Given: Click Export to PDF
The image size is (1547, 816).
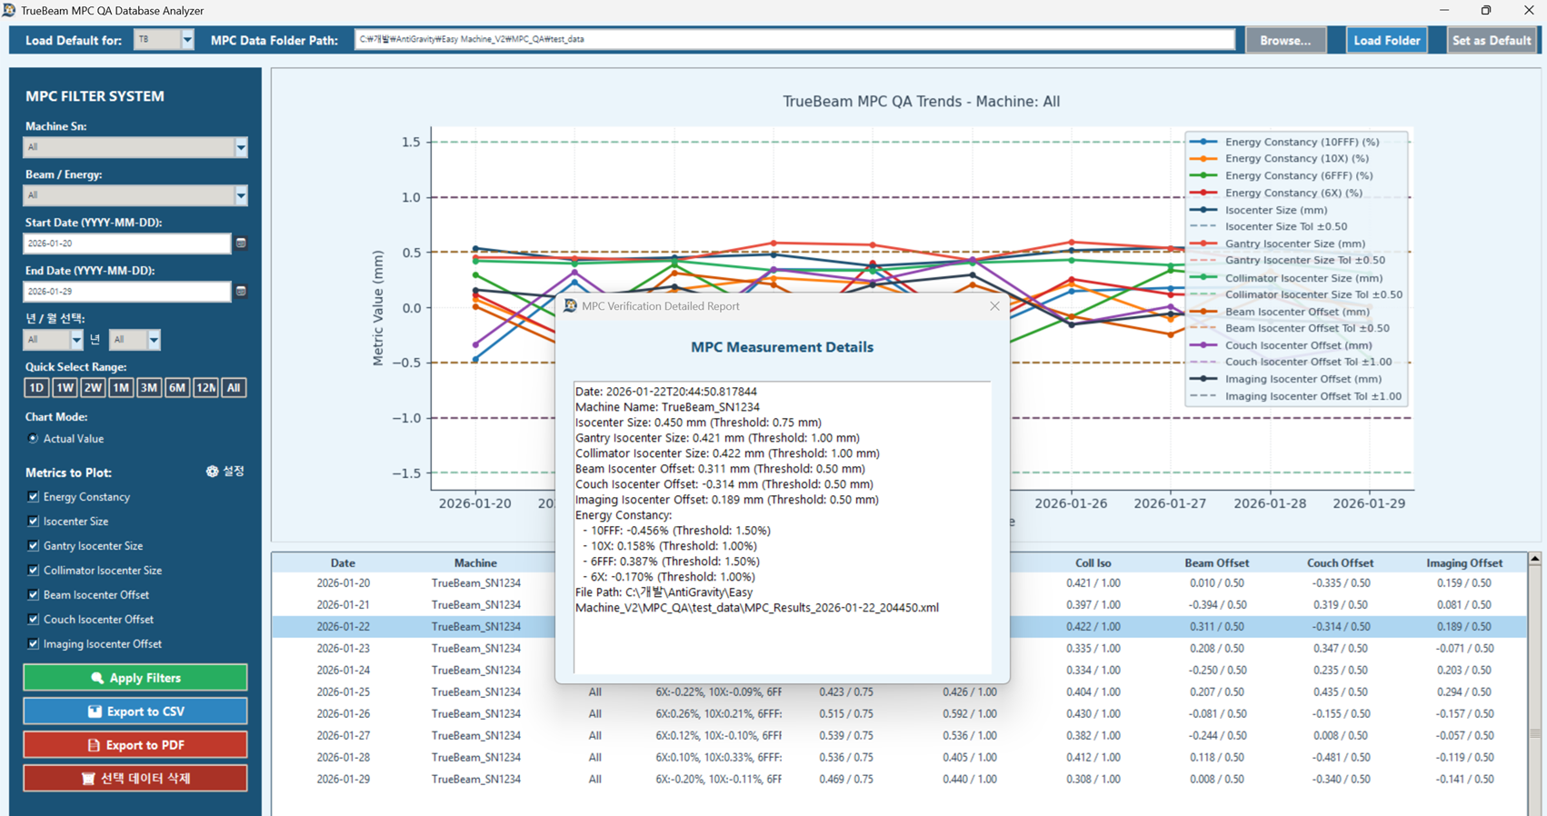Looking at the screenshot, I should point(135,745).
